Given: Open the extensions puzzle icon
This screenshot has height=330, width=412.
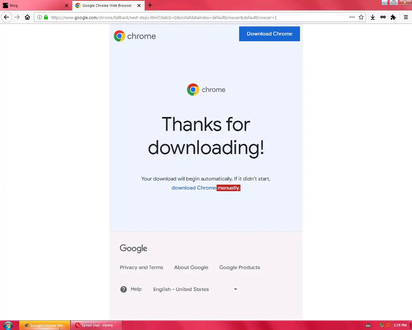Looking at the screenshot, I should [393, 17].
